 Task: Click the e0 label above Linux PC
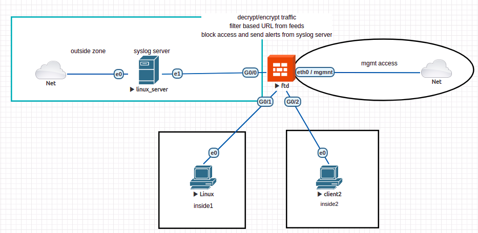coord(214,153)
